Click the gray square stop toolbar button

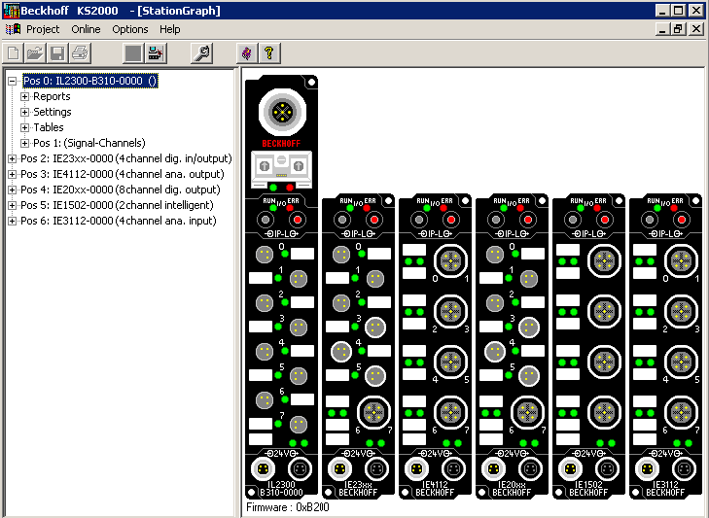[133, 53]
